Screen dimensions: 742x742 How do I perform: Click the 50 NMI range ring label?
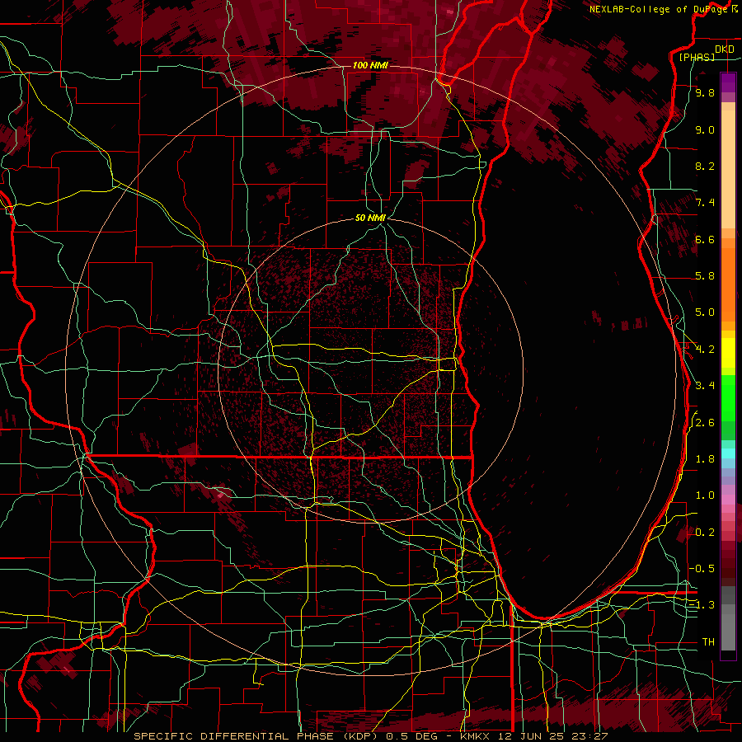(370, 218)
